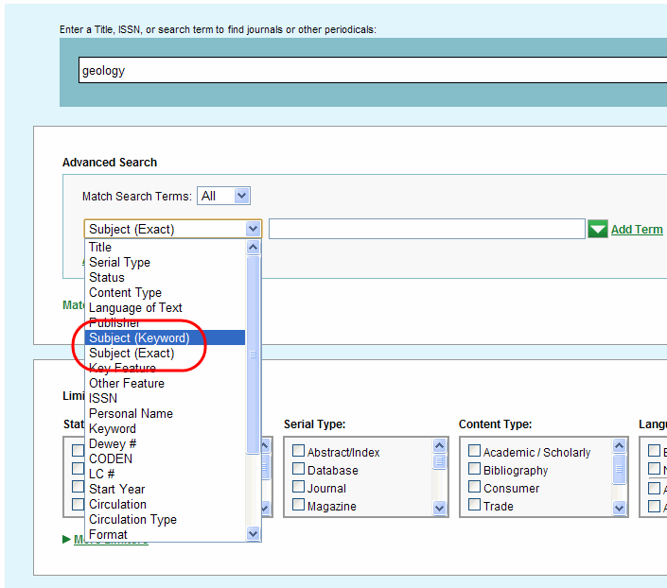This screenshot has height=588, width=667.
Task: Open the Match Search Terms dropdown
Action: pos(223,196)
